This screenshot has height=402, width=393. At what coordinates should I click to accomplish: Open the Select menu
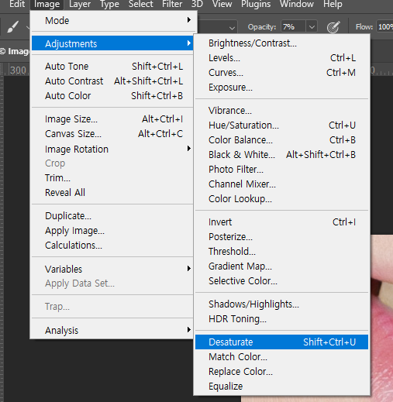tap(140, 4)
